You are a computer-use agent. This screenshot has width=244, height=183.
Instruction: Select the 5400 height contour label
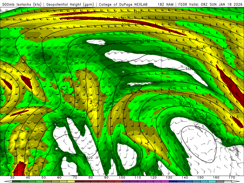pos(129,32)
